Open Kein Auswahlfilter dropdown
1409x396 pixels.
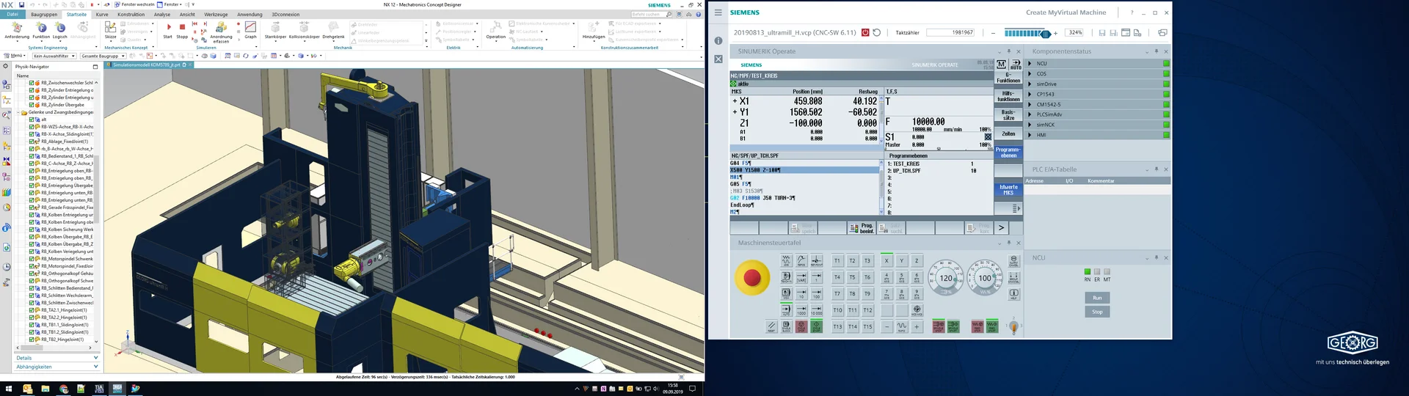click(x=54, y=56)
